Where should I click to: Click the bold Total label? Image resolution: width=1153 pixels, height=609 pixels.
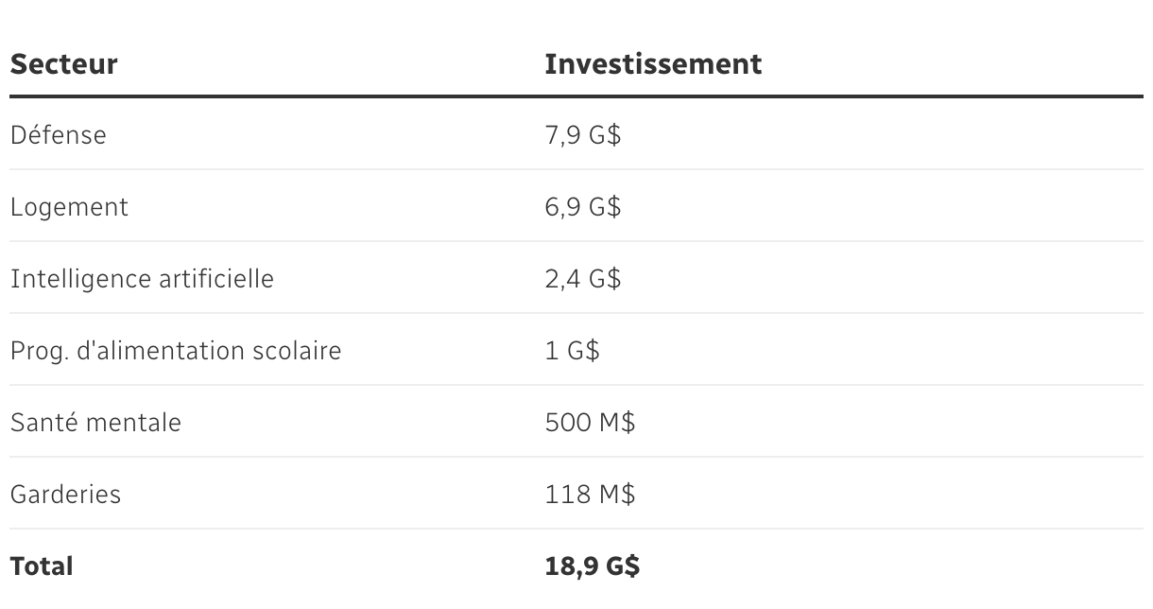coord(42,566)
